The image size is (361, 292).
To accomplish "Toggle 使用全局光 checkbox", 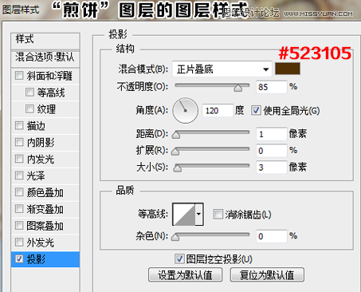I will (256, 110).
